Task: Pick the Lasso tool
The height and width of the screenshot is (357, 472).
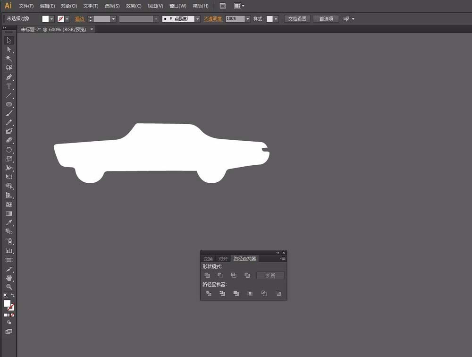Action: pos(8,68)
